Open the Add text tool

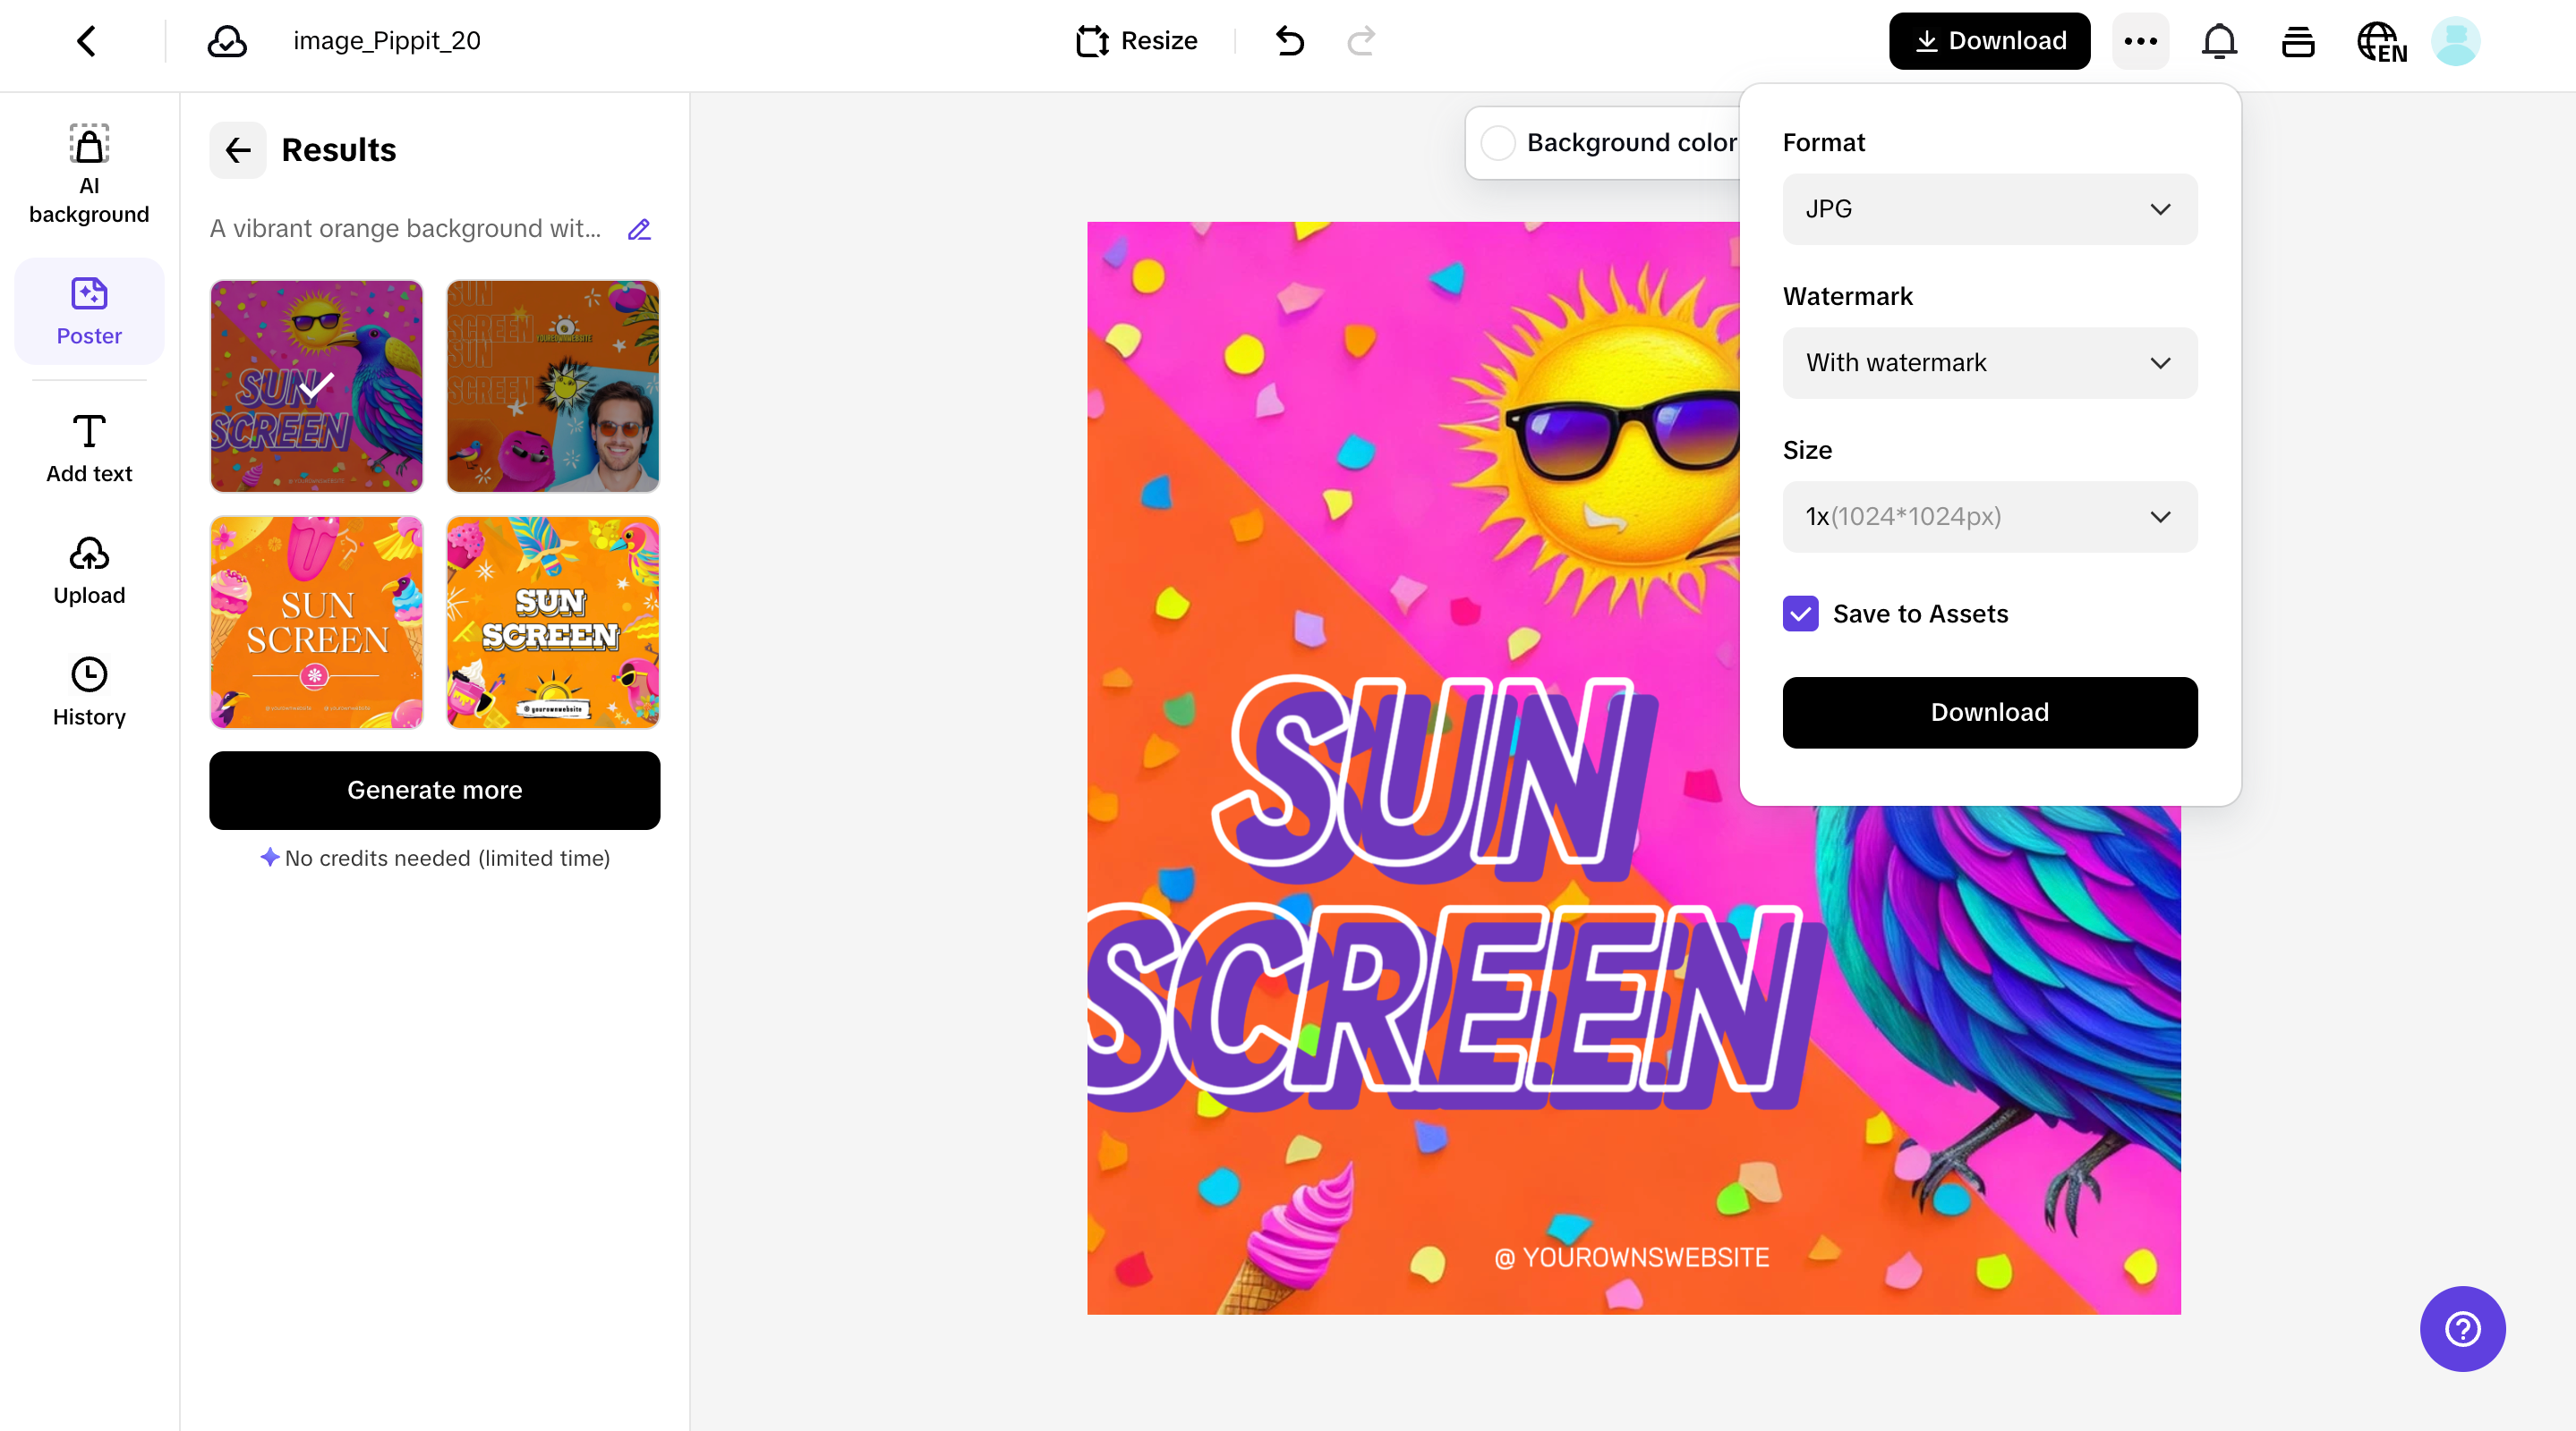(89, 449)
